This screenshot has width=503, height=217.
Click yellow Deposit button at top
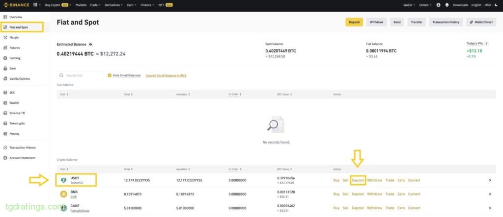coord(354,22)
